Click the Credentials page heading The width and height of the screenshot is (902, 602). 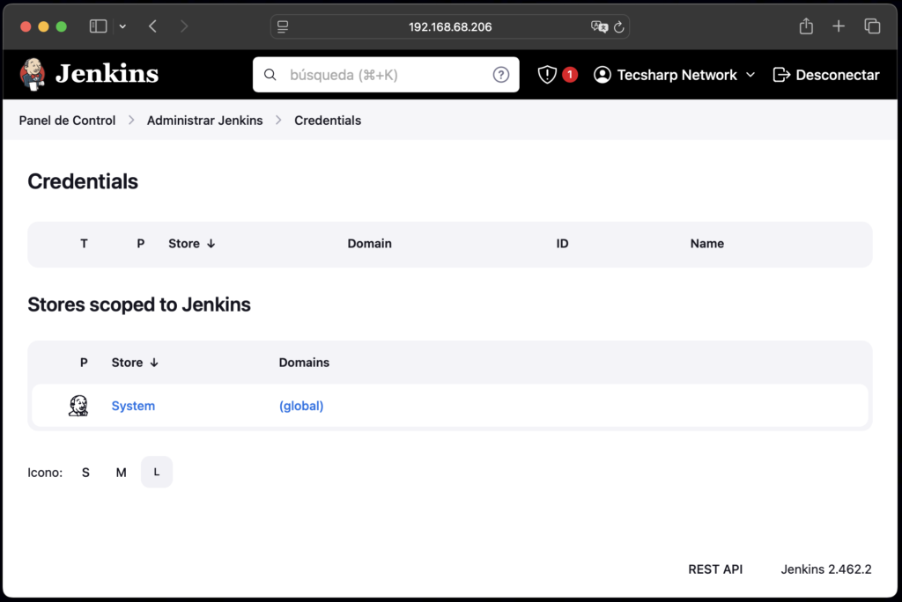pyautogui.click(x=83, y=181)
